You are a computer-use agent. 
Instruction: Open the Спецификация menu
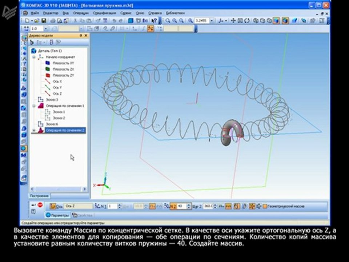104,13
